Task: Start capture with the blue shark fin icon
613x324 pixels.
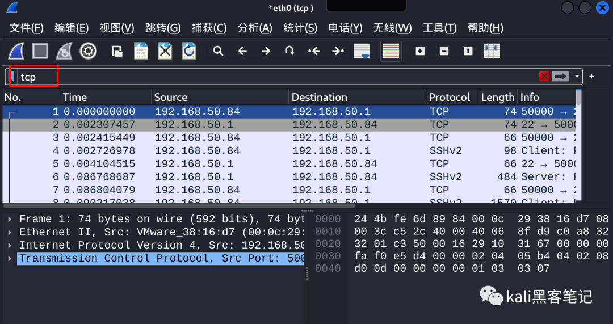Action: [16, 51]
